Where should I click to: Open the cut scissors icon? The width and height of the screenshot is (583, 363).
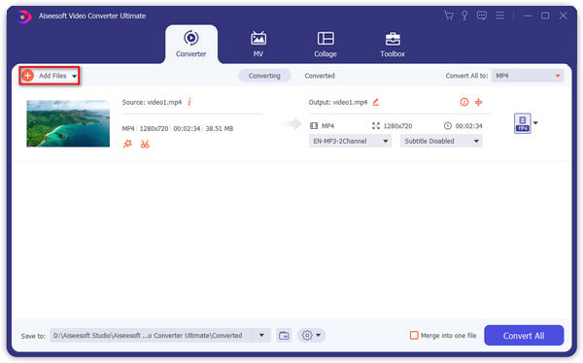[145, 144]
